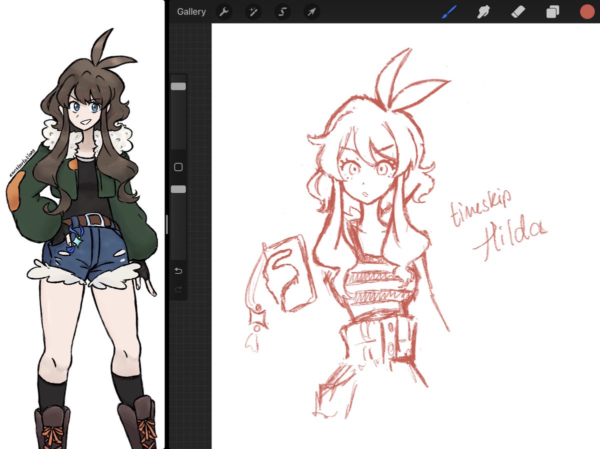Viewport: 600px width, 449px height.
Task: Click the brush size slider handle
Action: point(178,86)
